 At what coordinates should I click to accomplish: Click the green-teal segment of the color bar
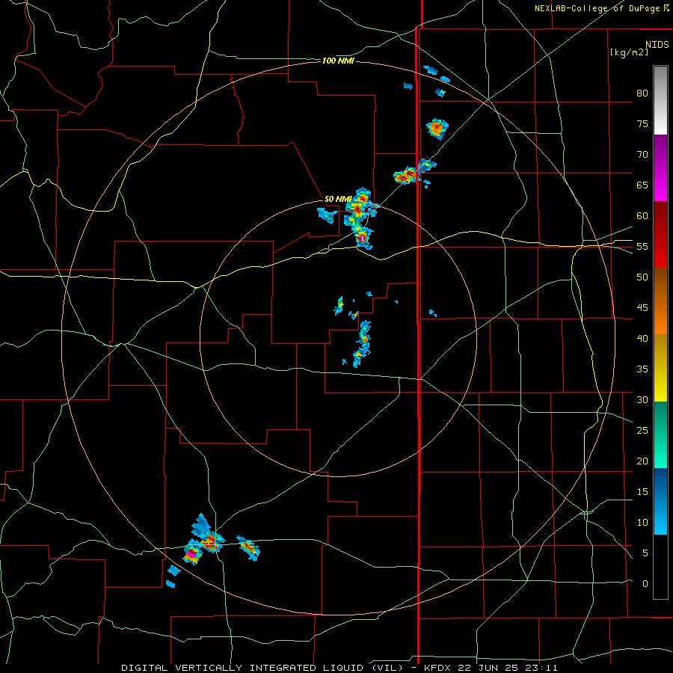[x=660, y=434]
